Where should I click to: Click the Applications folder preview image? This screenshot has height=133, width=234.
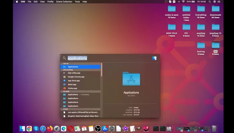[131, 79]
